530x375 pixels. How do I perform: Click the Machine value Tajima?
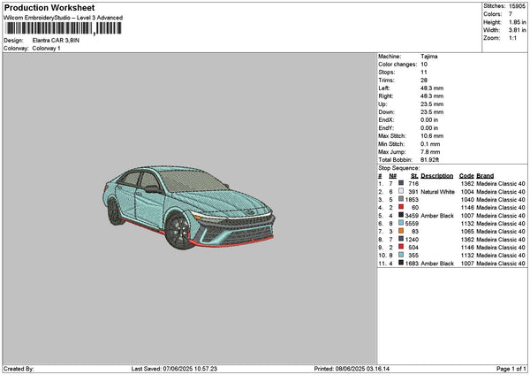[430, 56]
